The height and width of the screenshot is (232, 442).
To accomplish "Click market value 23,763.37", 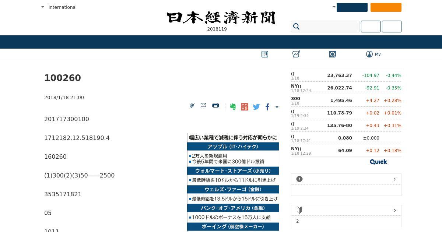I will click(340, 75).
